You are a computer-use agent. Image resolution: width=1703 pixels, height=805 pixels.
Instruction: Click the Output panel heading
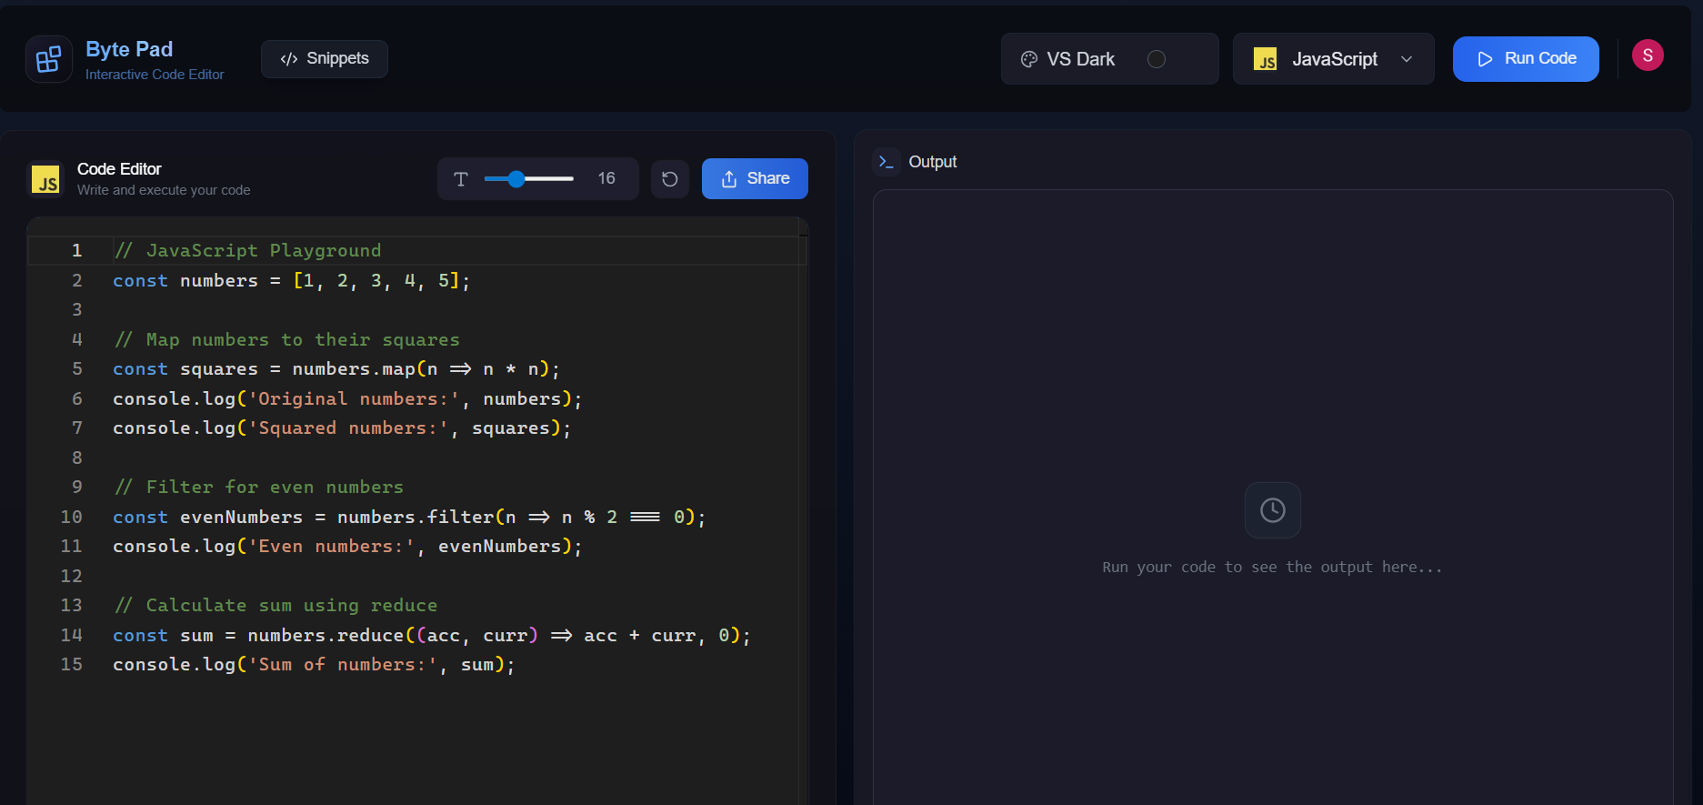click(x=932, y=162)
